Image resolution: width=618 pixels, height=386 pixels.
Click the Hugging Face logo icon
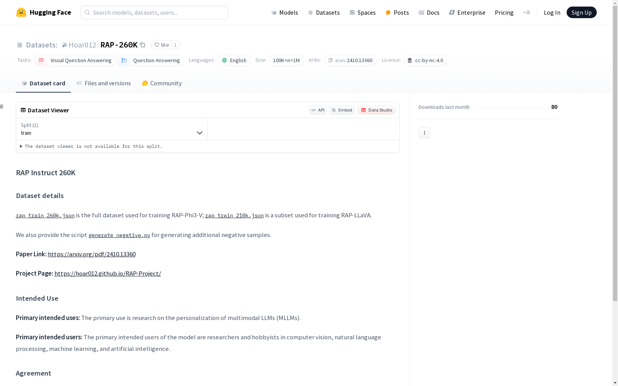click(21, 12)
